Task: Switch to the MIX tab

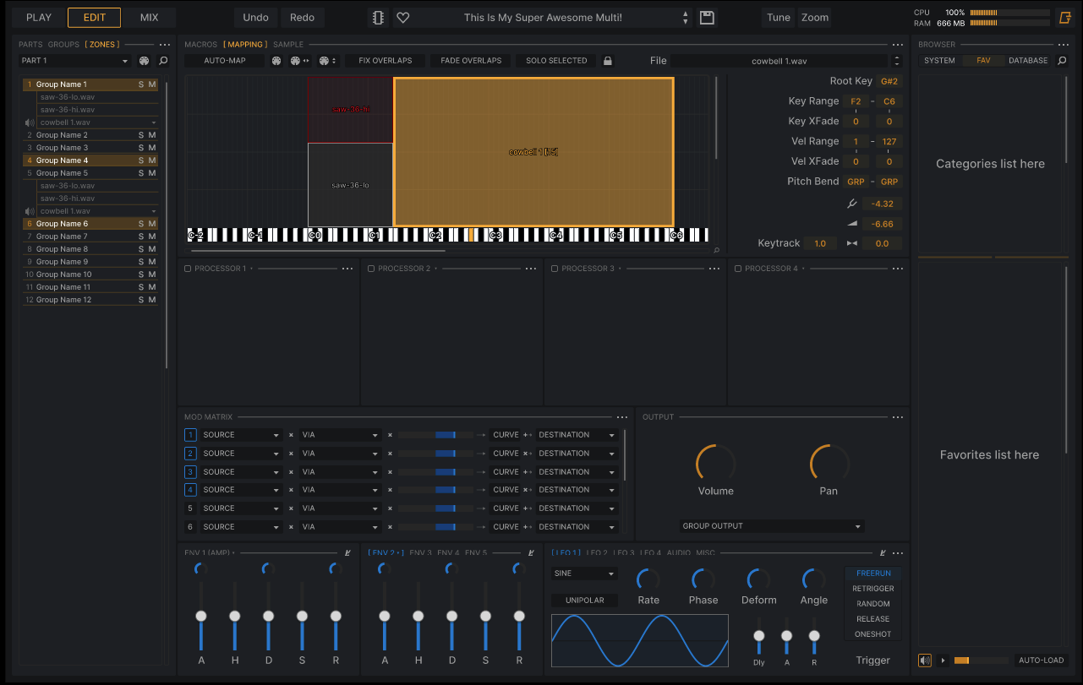Action: [149, 18]
